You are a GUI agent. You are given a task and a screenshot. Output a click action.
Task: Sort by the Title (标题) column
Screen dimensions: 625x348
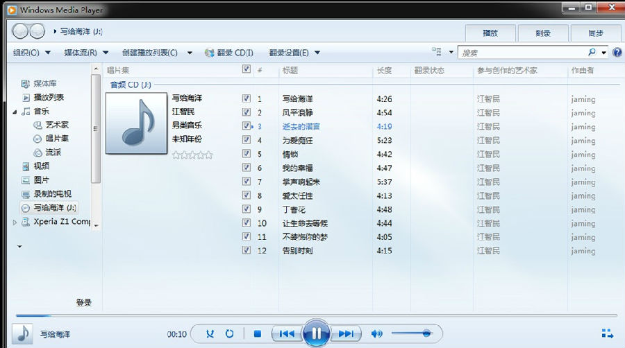(x=290, y=71)
